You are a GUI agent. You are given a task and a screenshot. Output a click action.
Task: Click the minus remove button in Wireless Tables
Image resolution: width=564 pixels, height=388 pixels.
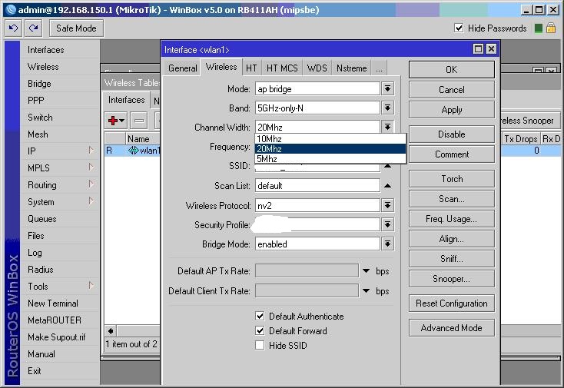139,121
